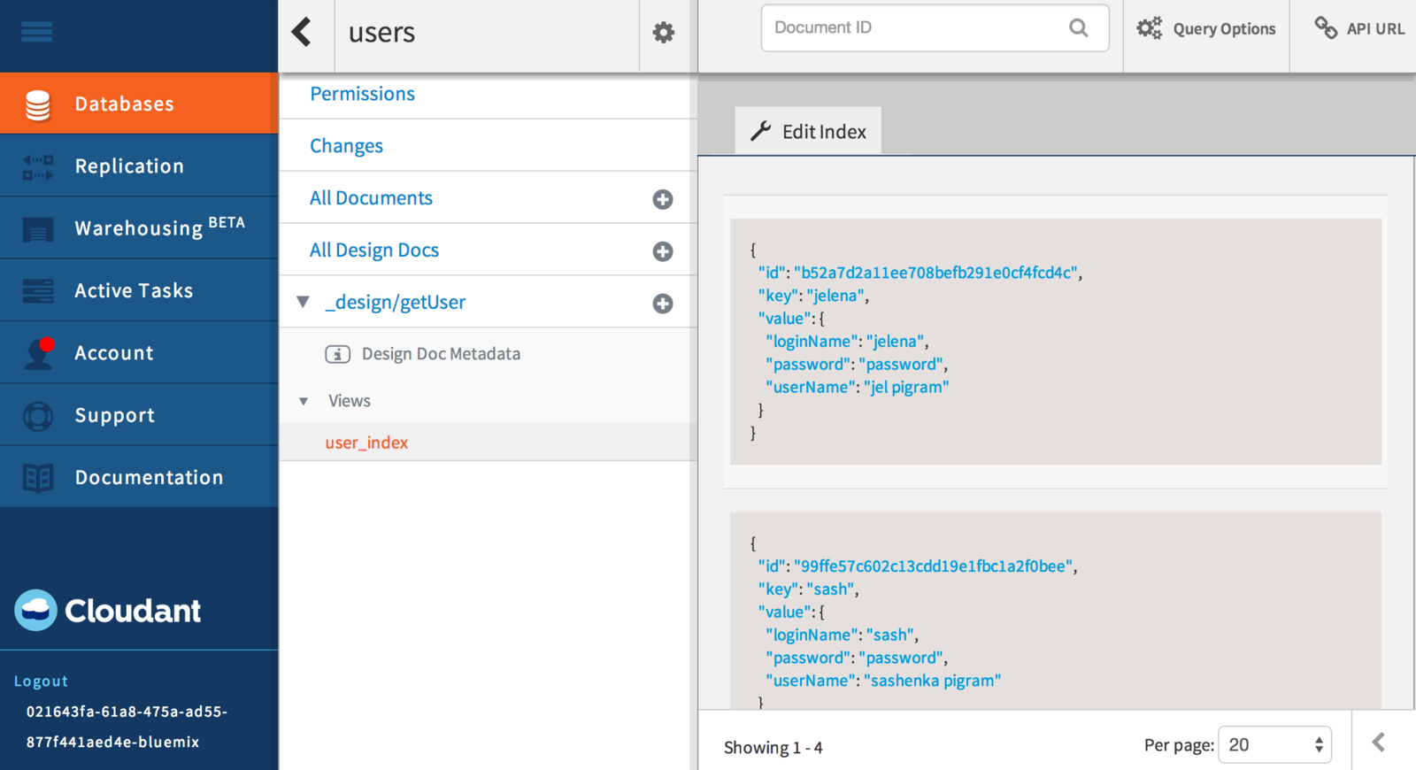The image size is (1416, 770).
Task: Click the Design Doc Metadata info icon
Action: click(338, 354)
